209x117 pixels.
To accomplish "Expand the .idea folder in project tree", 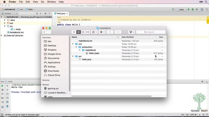I will [5, 20].
